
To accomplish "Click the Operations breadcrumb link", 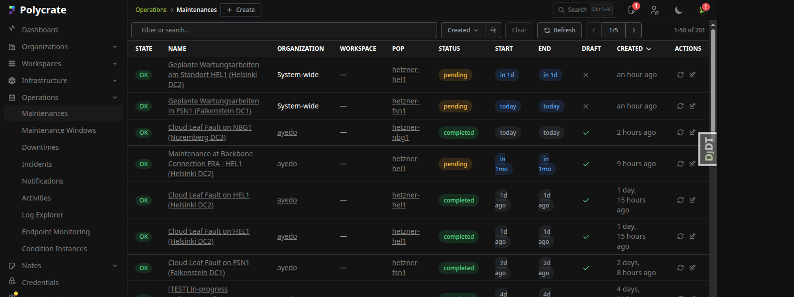I will pos(151,10).
